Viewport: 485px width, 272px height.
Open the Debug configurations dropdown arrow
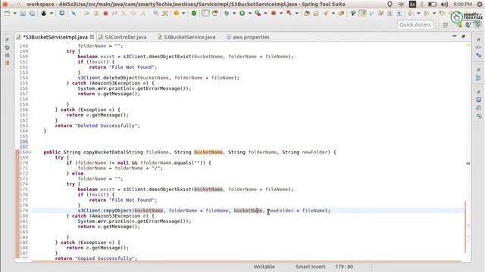234,14
